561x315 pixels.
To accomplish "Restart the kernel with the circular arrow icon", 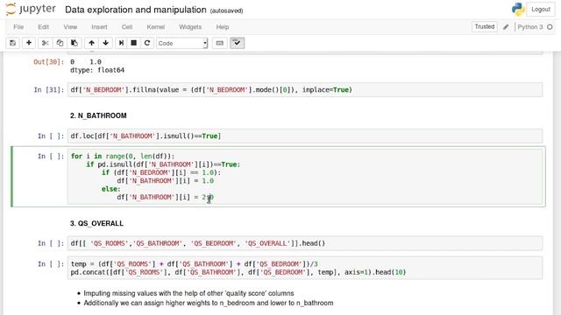I will 147,43.
